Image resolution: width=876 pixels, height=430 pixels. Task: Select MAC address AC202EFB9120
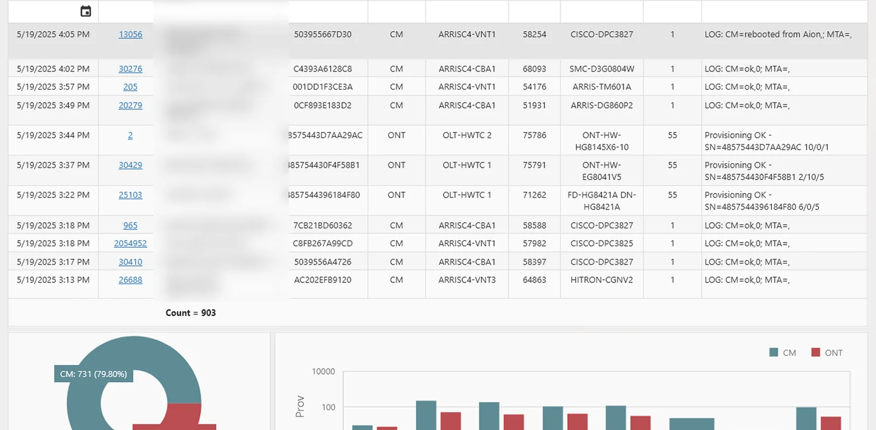point(323,280)
